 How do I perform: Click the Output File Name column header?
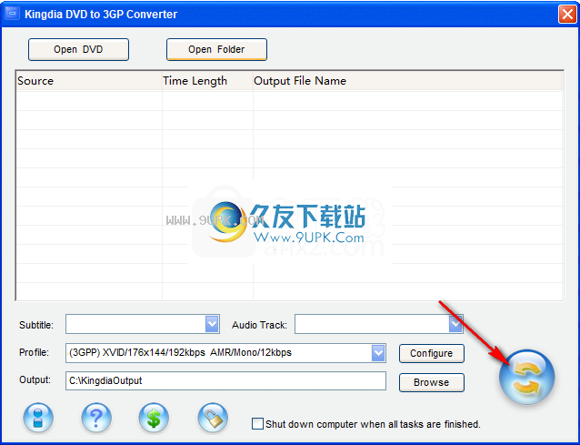tap(407, 81)
